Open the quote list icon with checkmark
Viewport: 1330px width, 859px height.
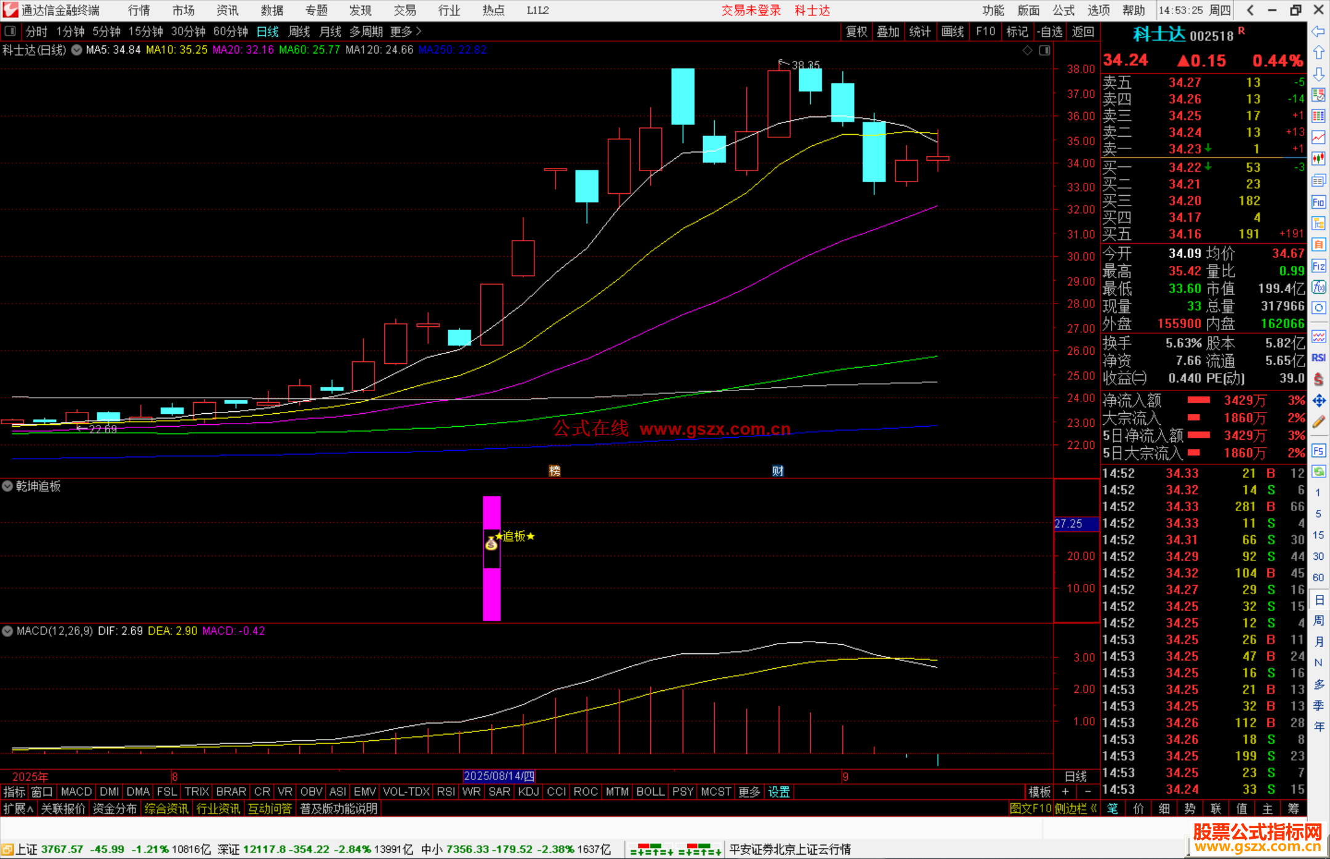[1318, 95]
